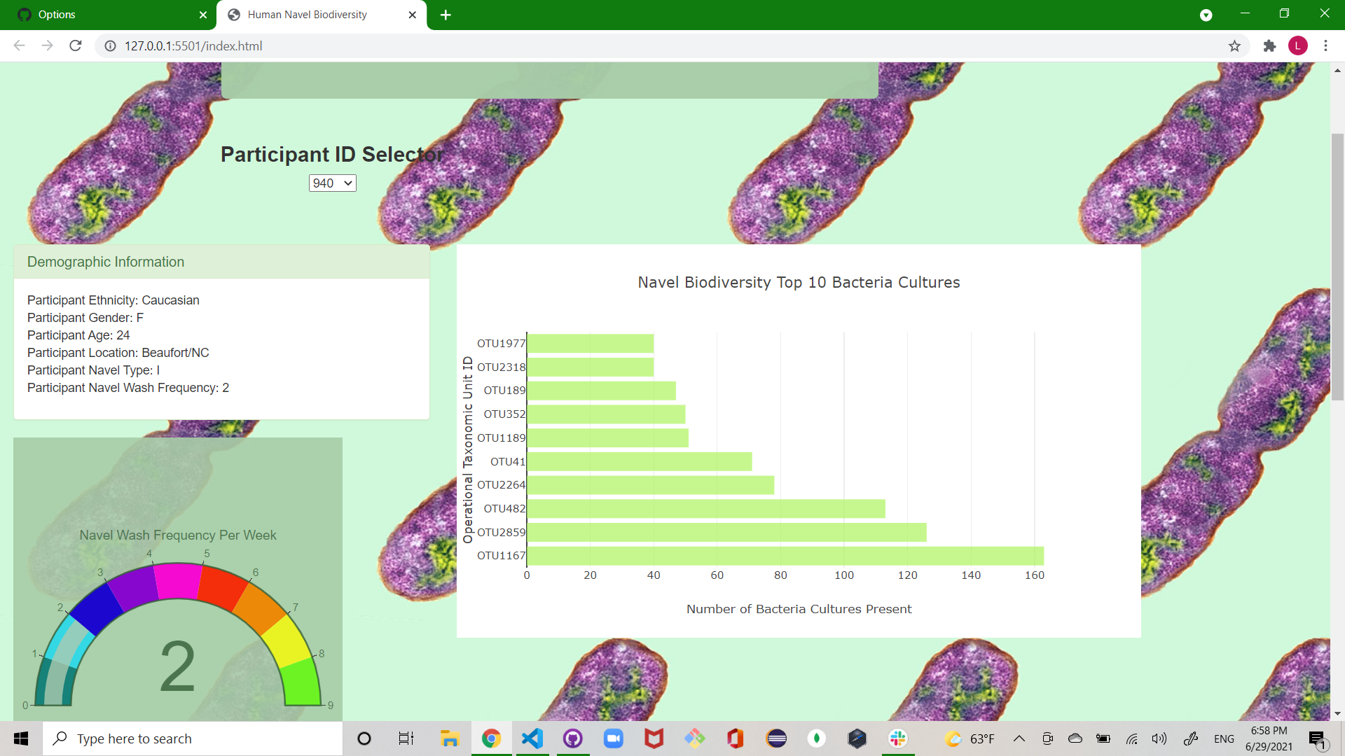This screenshot has width=1345, height=756.
Task: Open the ENG language indicator
Action: [1224, 738]
